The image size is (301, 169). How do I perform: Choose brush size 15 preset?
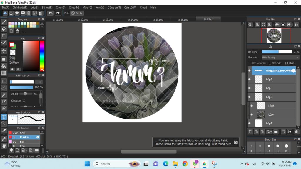pyautogui.click(x=286, y=147)
